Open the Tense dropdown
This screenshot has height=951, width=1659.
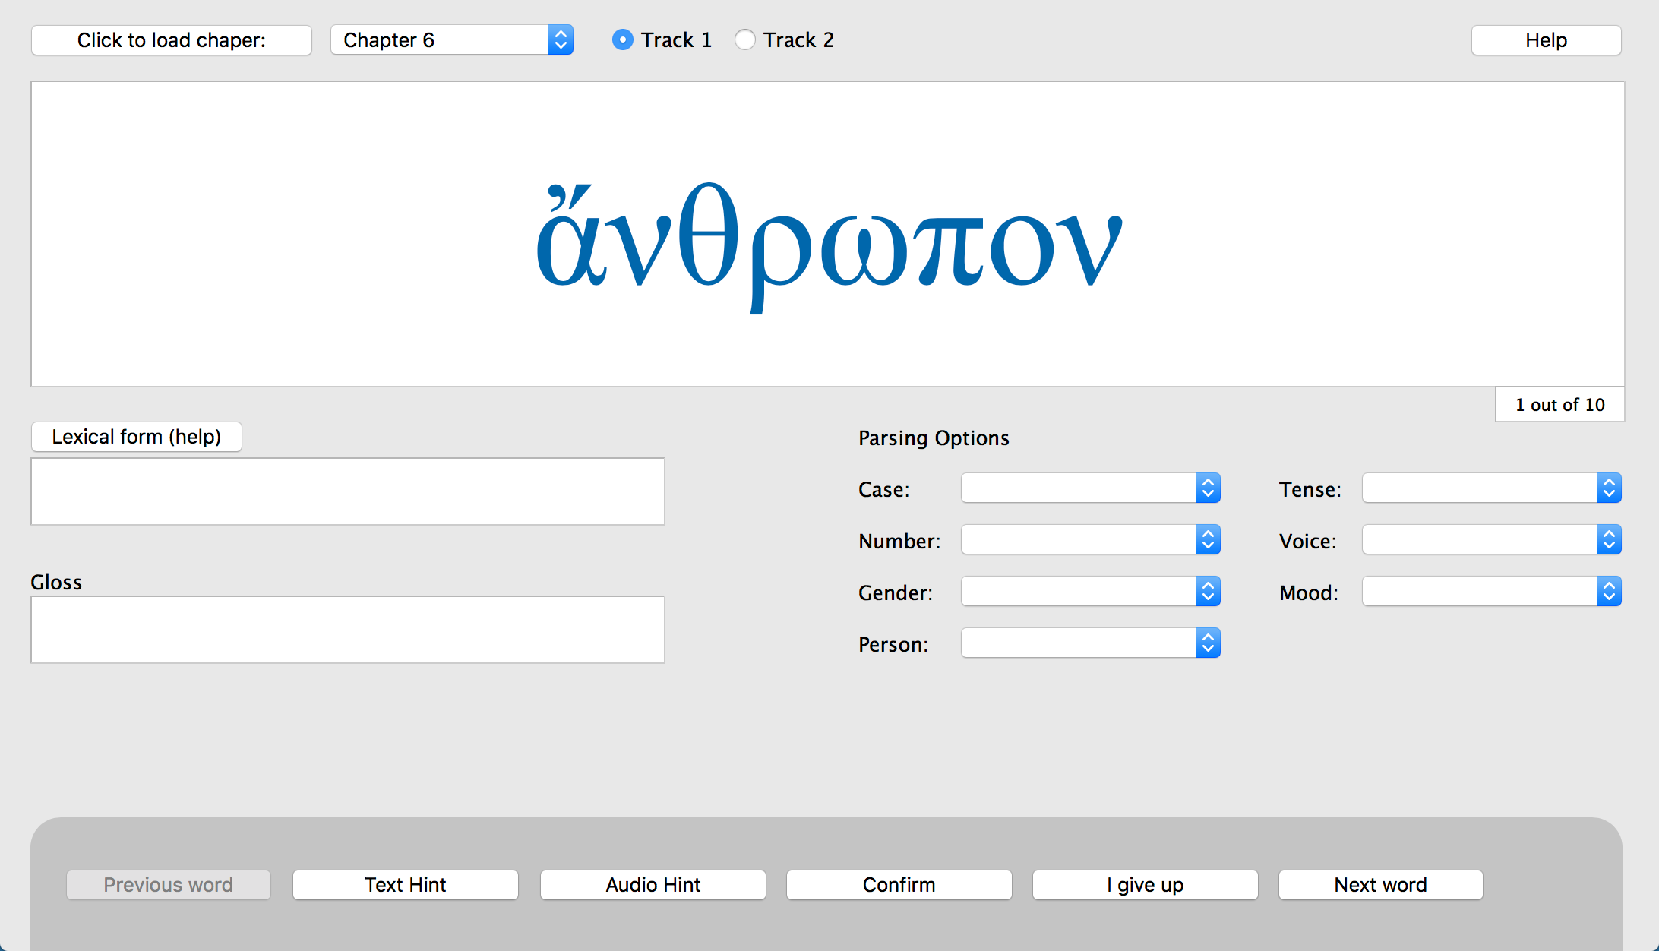click(x=1491, y=488)
